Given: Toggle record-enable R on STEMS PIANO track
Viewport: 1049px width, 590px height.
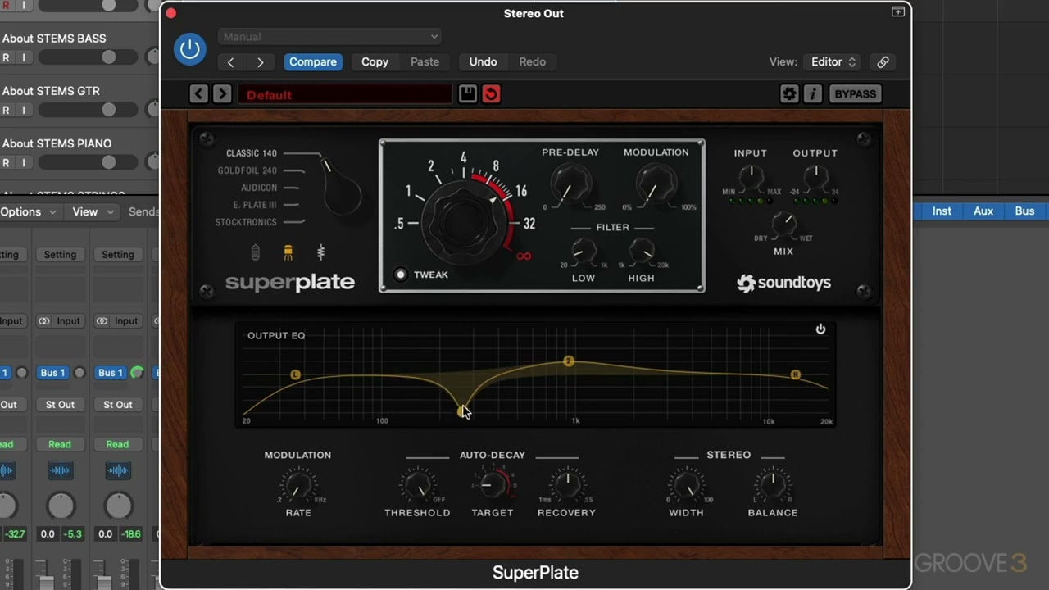Looking at the screenshot, I should click(x=6, y=162).
